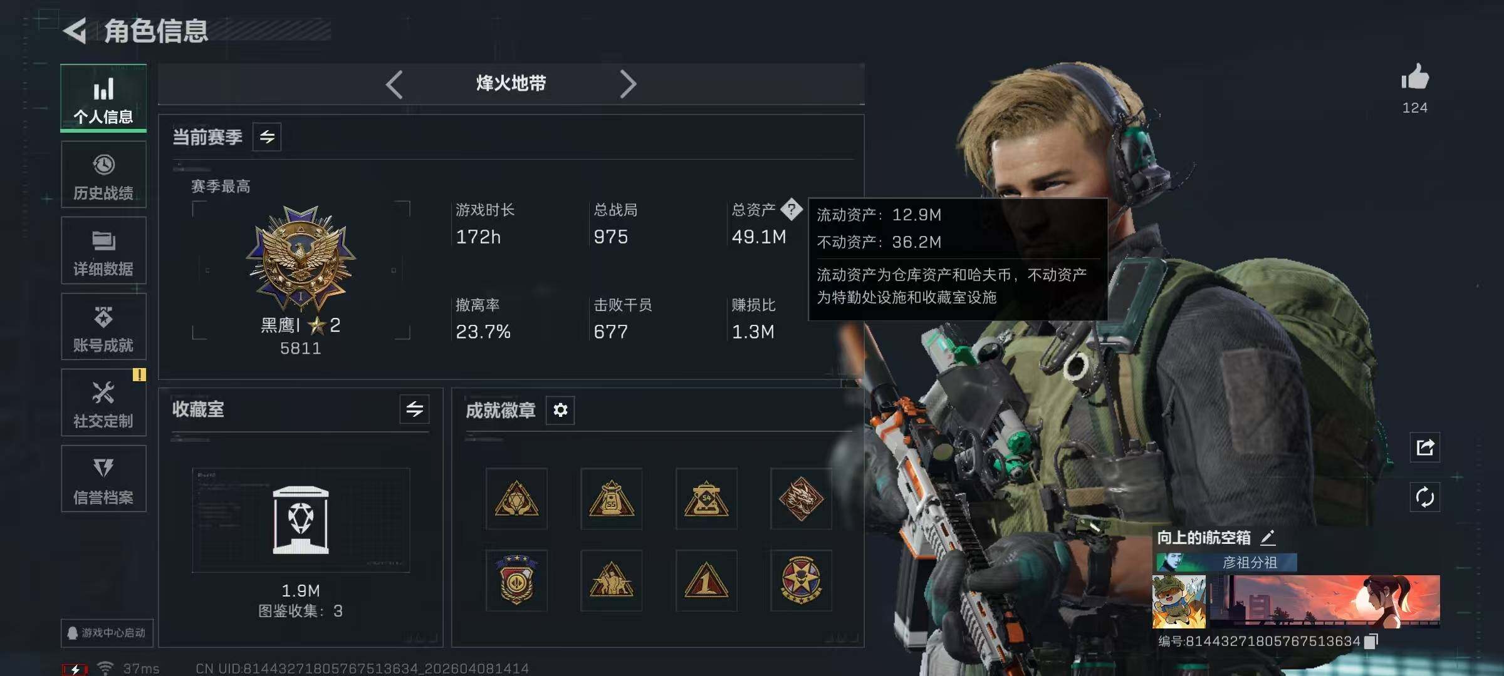
Task: Click the 游戏中心启动 button
Action: (107, 633)
